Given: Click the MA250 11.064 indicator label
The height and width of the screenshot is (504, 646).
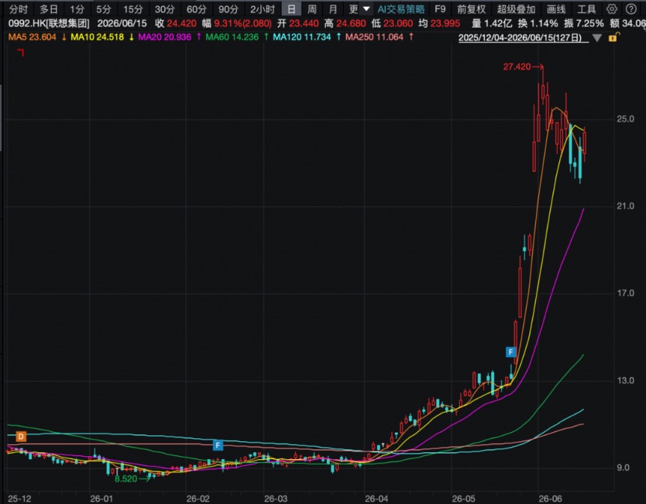Looking at the screenshot, I should [375, 37].
